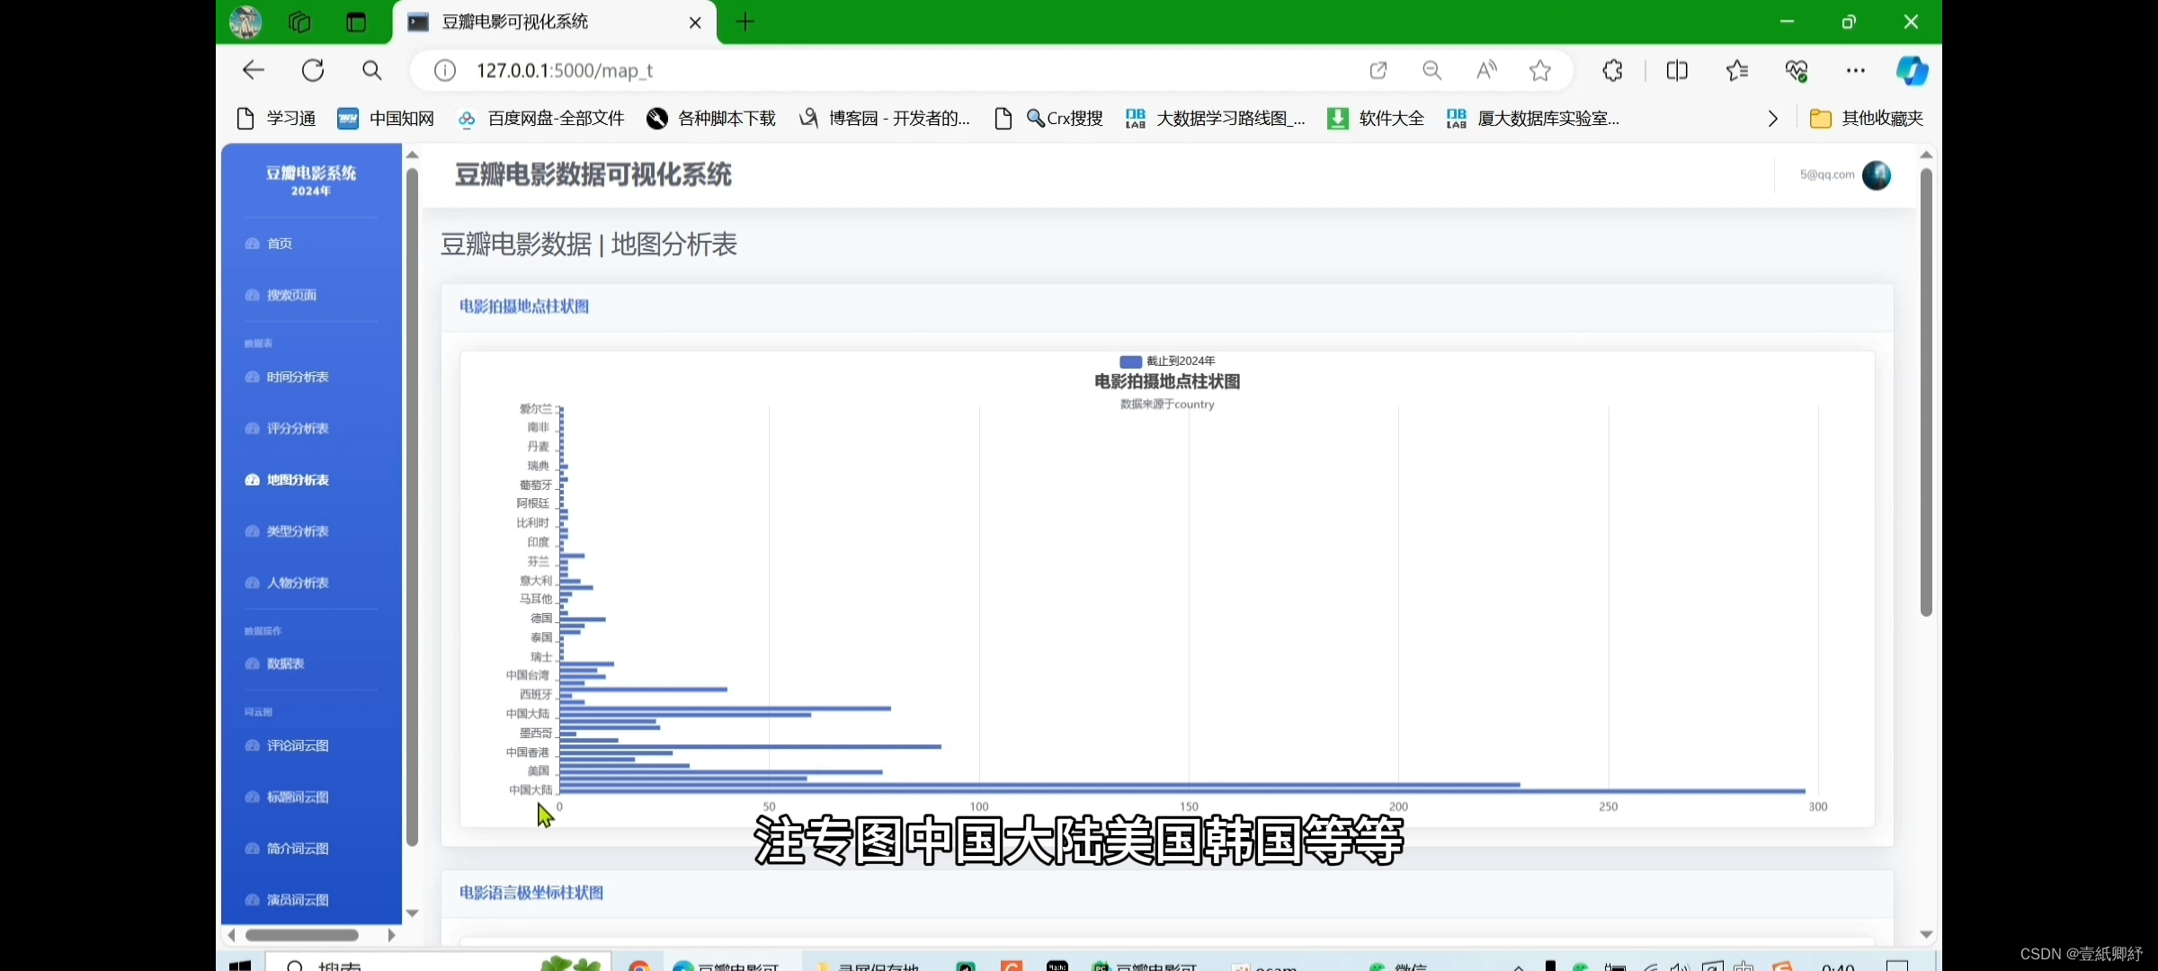The image size is (2158, 971).
Task: View site information icon in address bar
Action: [x=445, y=70]
